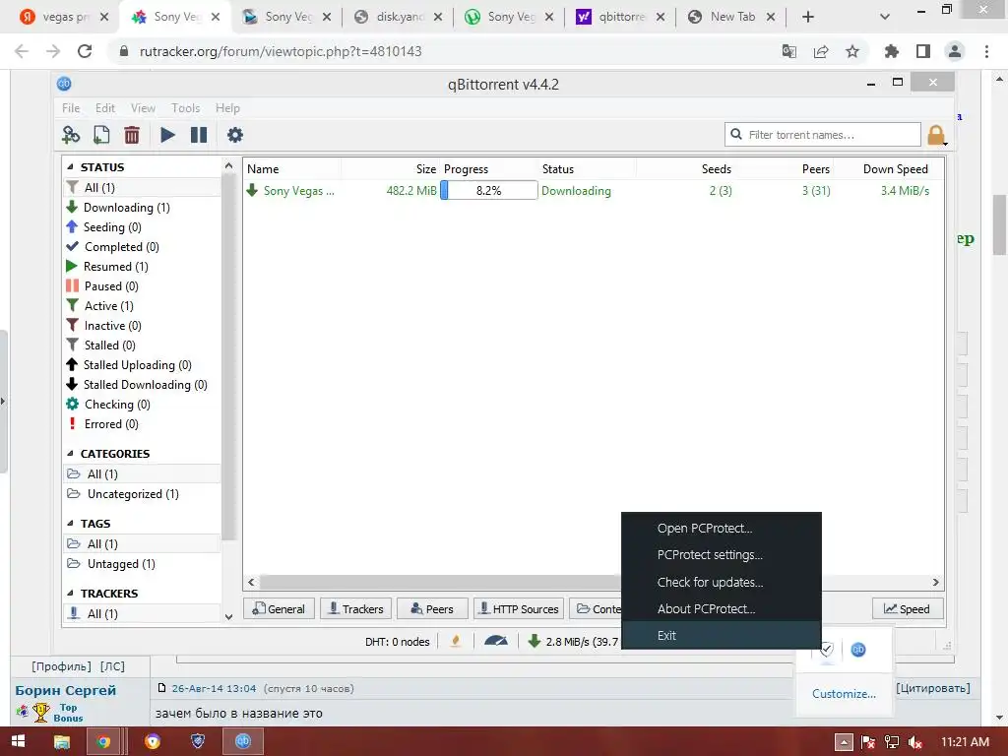Click Customize... in tray popup
This screenshot has width=1008, height=756.
click(x=844, y=694)
